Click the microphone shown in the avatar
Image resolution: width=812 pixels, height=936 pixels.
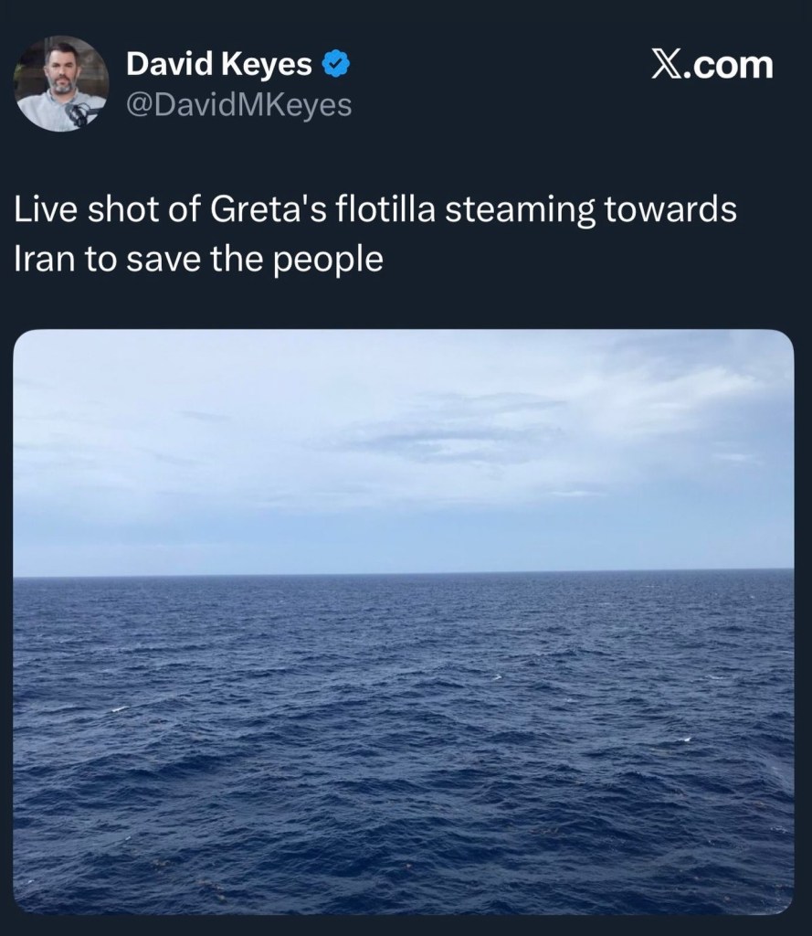[x=79, y=114]
